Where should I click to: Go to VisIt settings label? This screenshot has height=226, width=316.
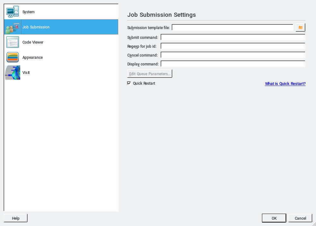click(x=26, y=73)
